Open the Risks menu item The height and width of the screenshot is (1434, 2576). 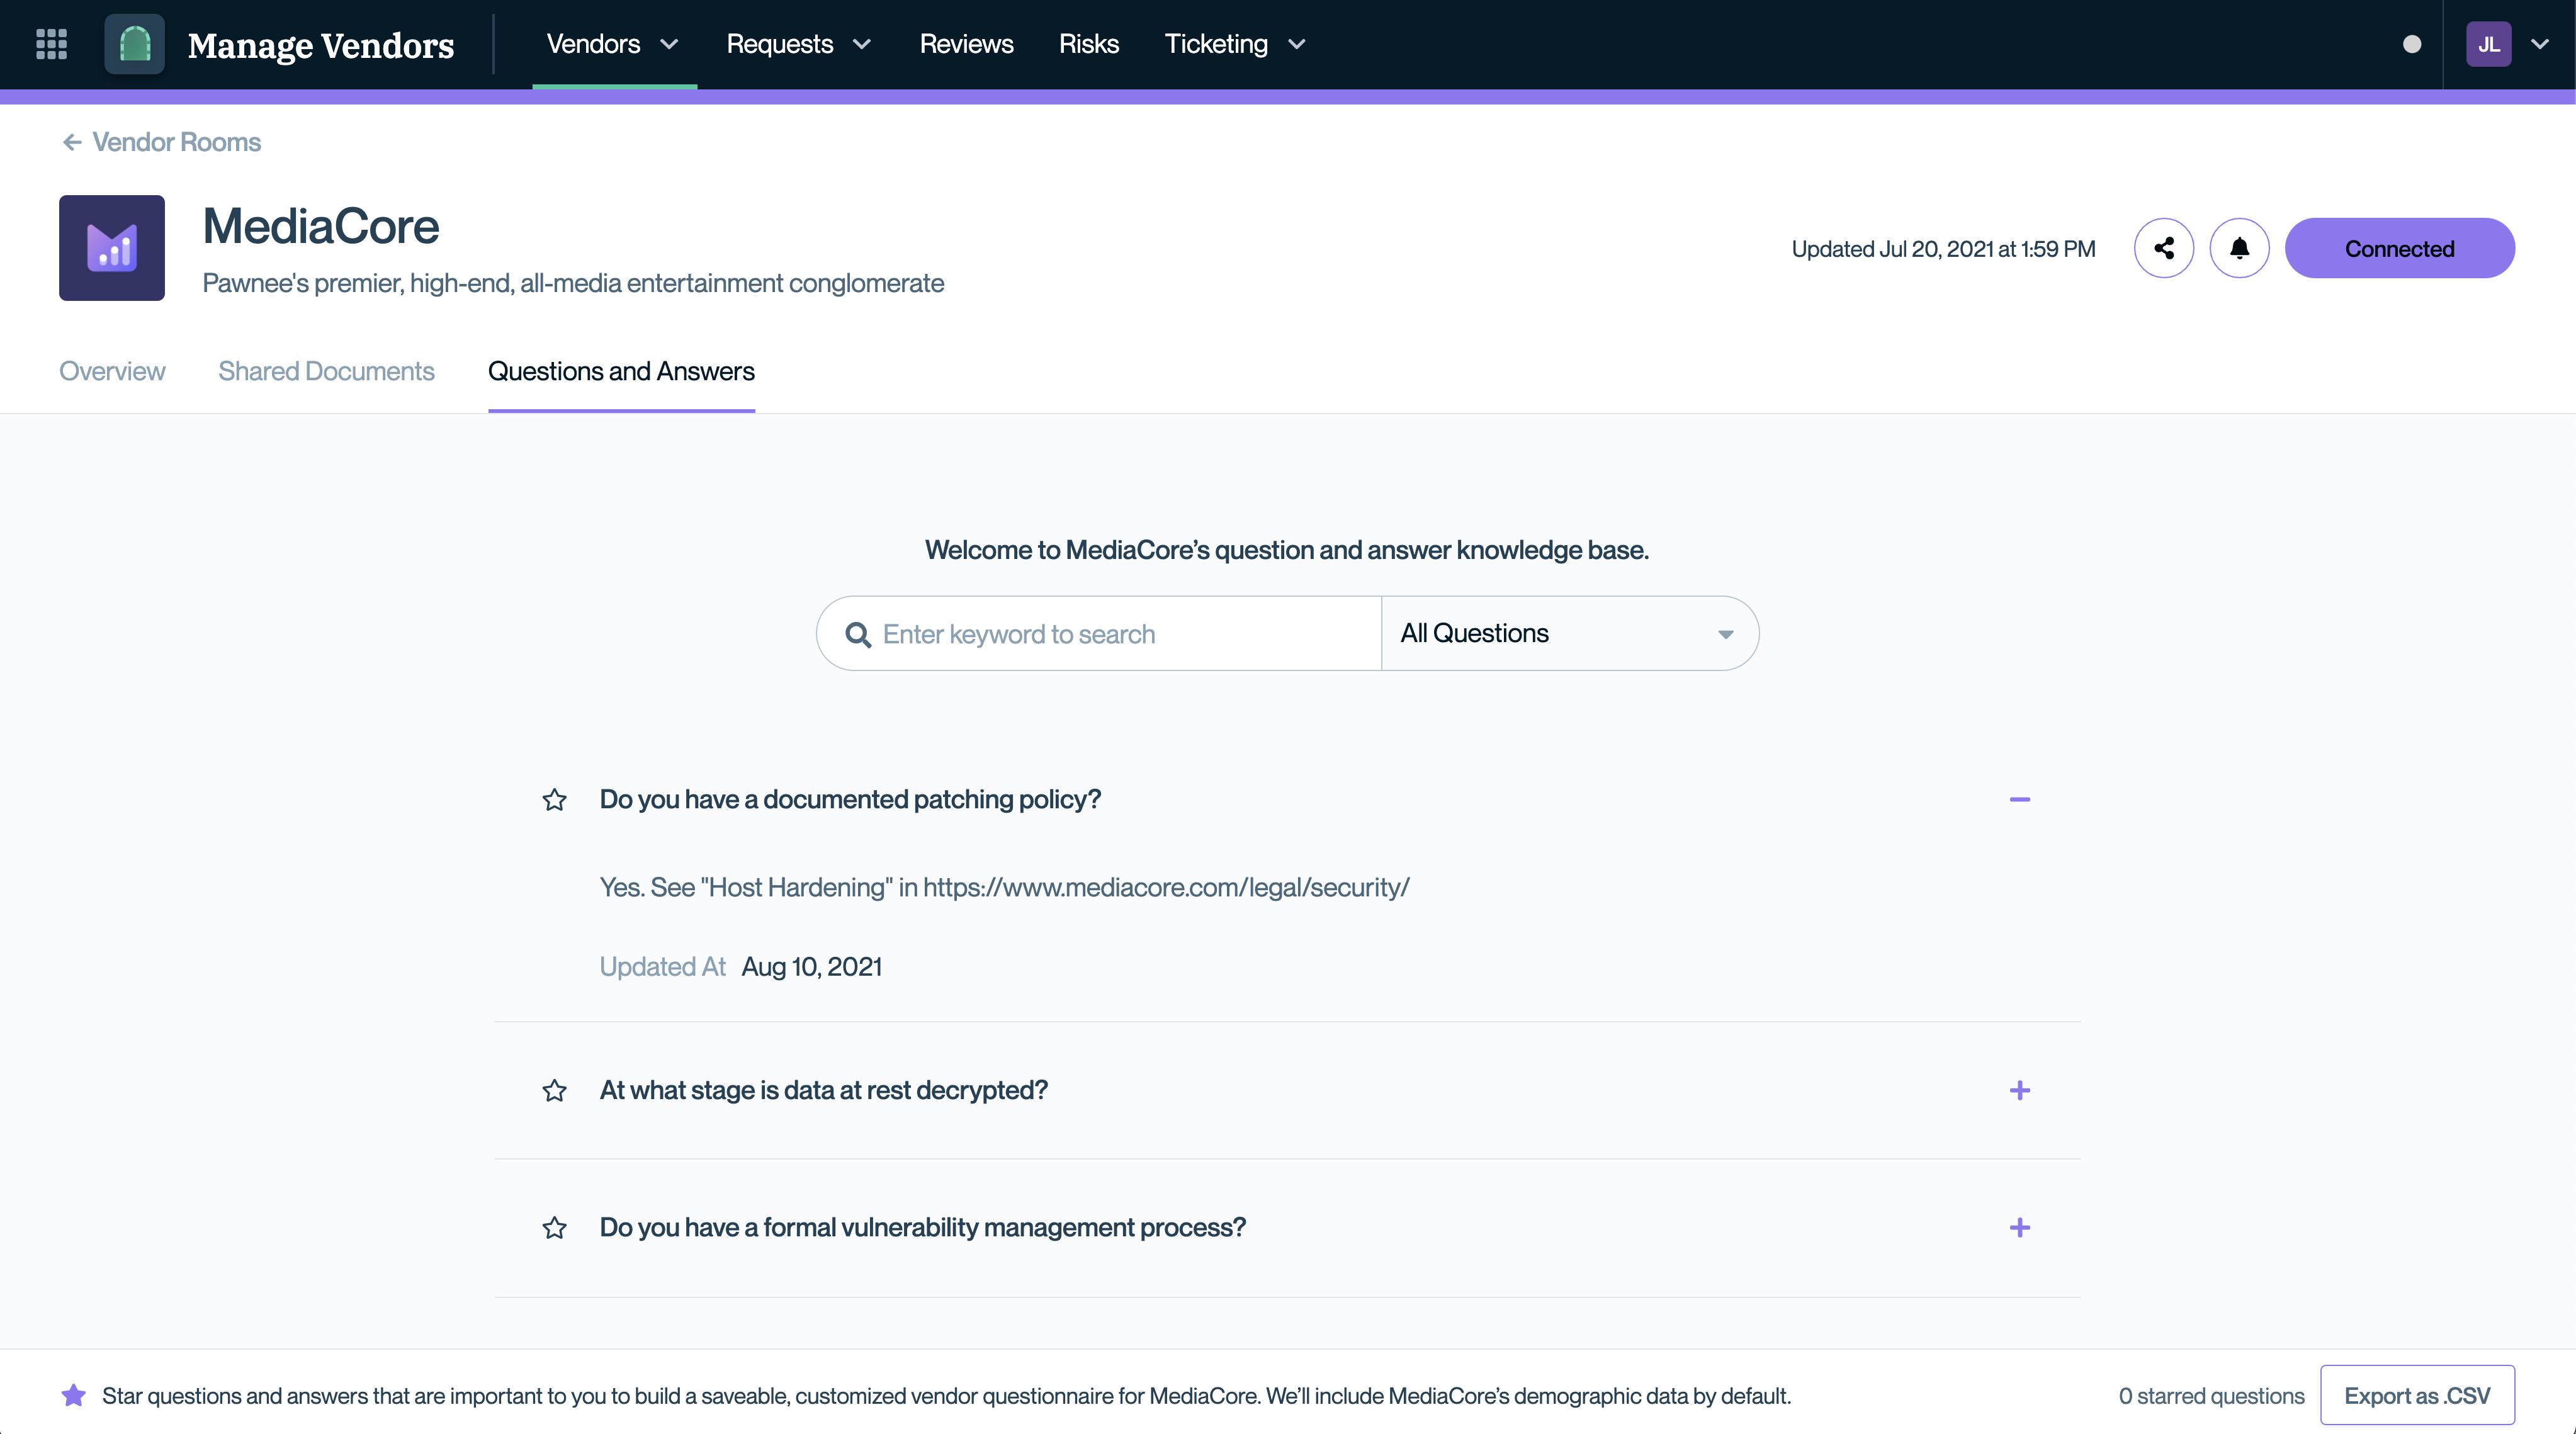1088,44
